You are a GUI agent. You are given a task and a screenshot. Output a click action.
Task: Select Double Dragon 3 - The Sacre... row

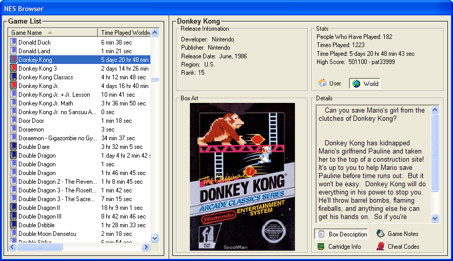[80, 199]
